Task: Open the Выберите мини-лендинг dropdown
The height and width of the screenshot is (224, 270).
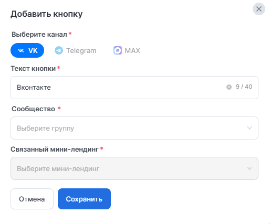Action: tap(134, 168)
